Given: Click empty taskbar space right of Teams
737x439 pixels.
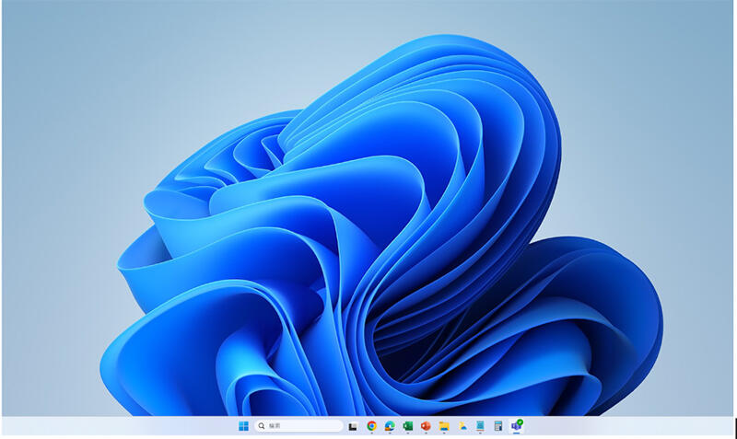Looking at the screenshot, I should (x=626, y=426).
